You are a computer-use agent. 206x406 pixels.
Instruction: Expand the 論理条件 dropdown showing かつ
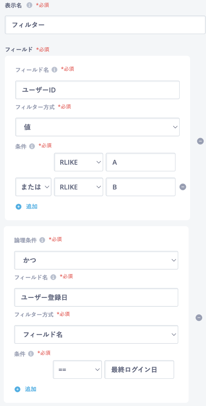click(x=96, y=260)
